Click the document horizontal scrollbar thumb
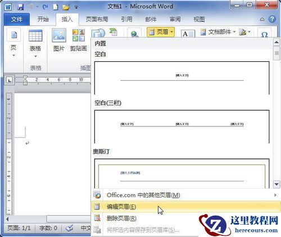Image resolution: width=281 pixels, height=237 pixels. [x=69, y=218]
